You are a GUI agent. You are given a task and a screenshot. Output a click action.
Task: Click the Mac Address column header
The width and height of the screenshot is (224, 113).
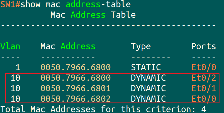[x=68, y=46]
